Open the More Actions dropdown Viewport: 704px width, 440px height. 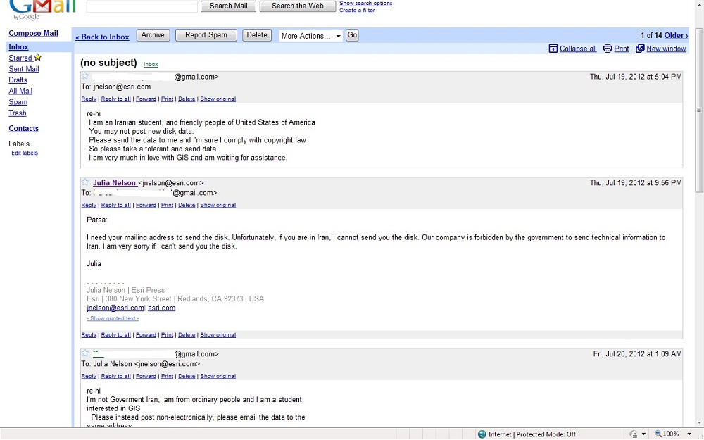(x=310, y=36)
